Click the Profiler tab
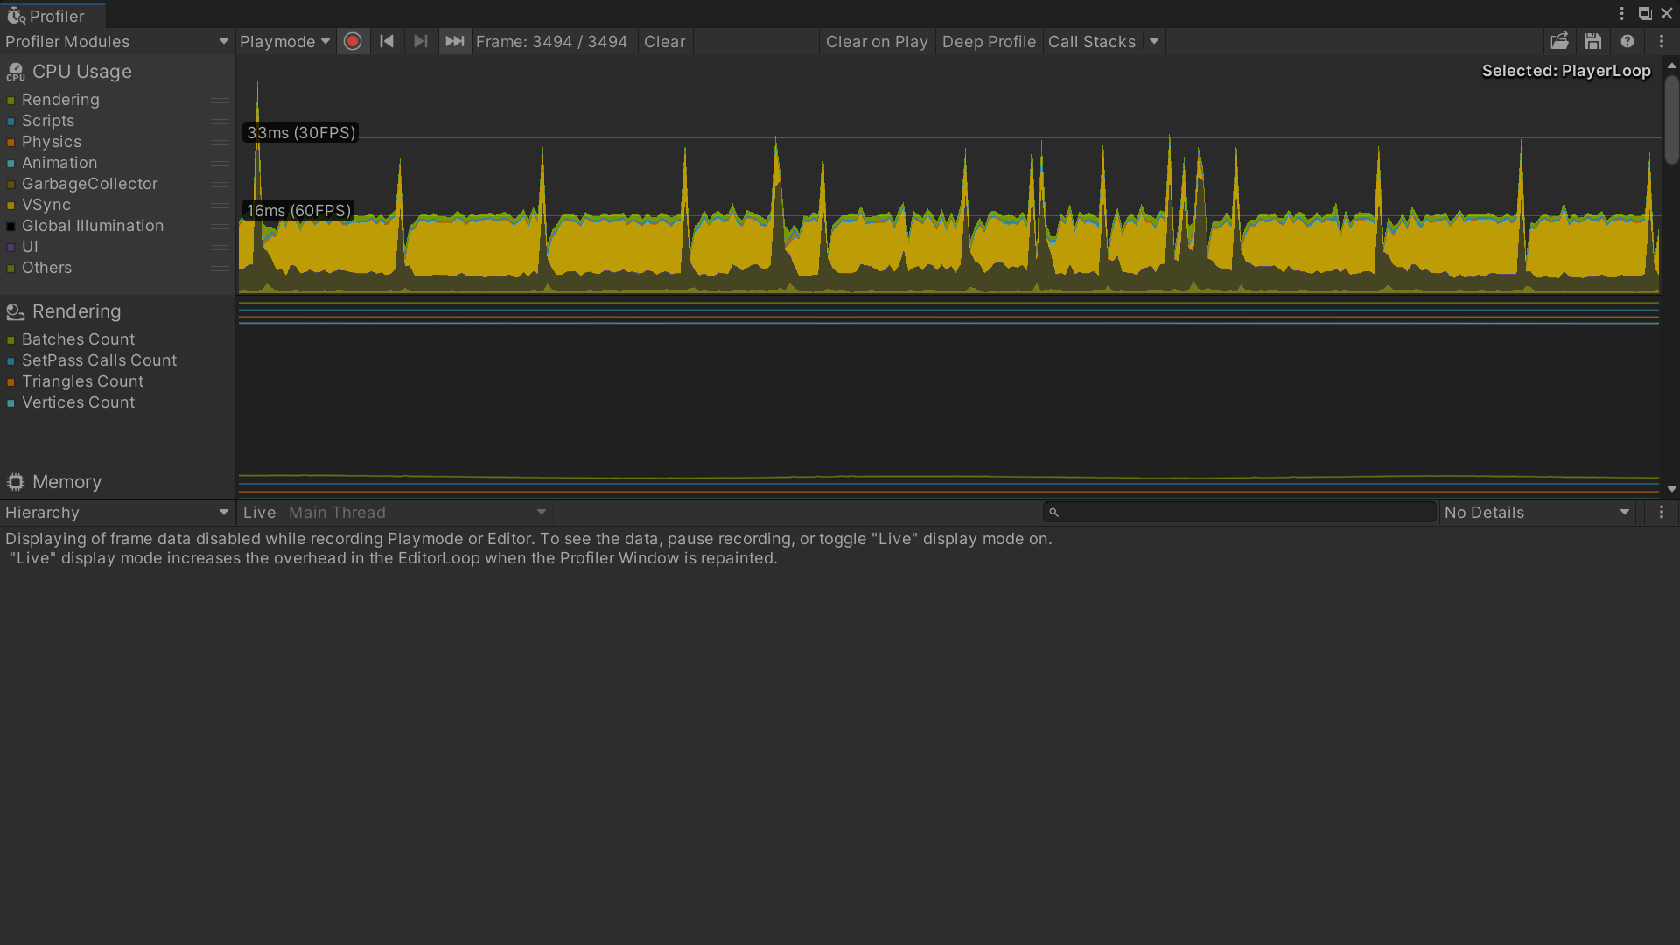This screenshot has height=945, width=1680. [52, 16]
